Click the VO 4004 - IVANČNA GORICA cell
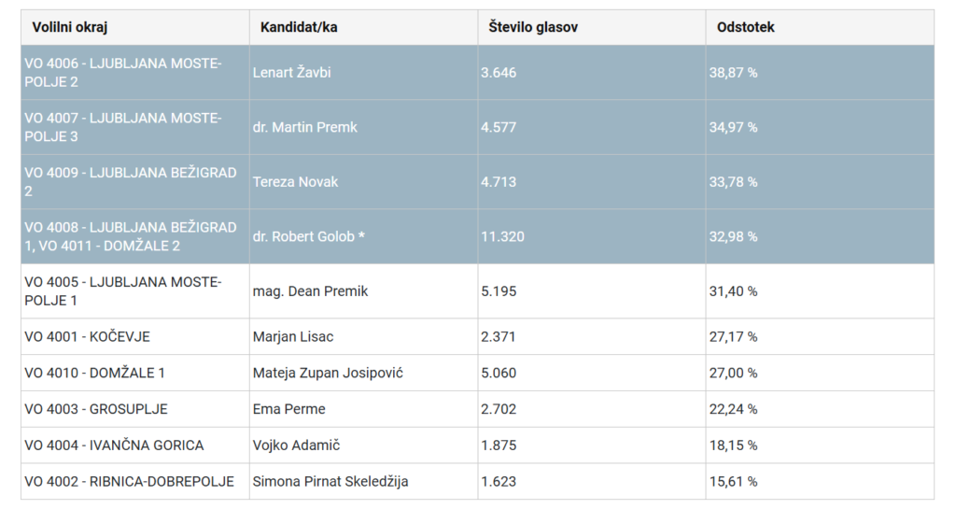956x509 pixels. (x=114, y=445)
